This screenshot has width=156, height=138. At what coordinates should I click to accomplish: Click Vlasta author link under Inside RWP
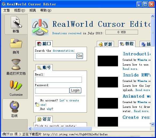pos(142,81)
